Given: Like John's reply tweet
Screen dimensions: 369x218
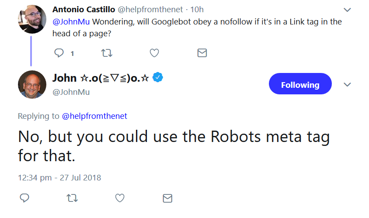Looking at the screenshot, I should click(120, 198).
